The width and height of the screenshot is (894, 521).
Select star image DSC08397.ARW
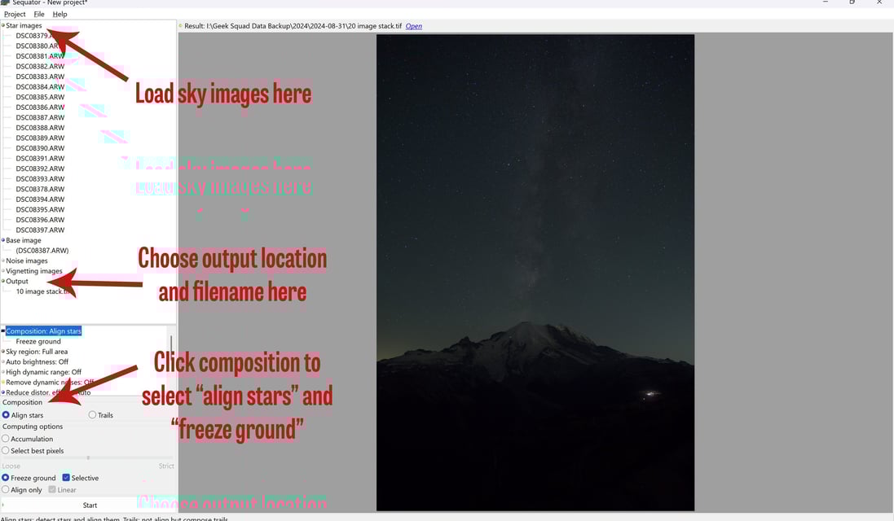coord(40,230)
